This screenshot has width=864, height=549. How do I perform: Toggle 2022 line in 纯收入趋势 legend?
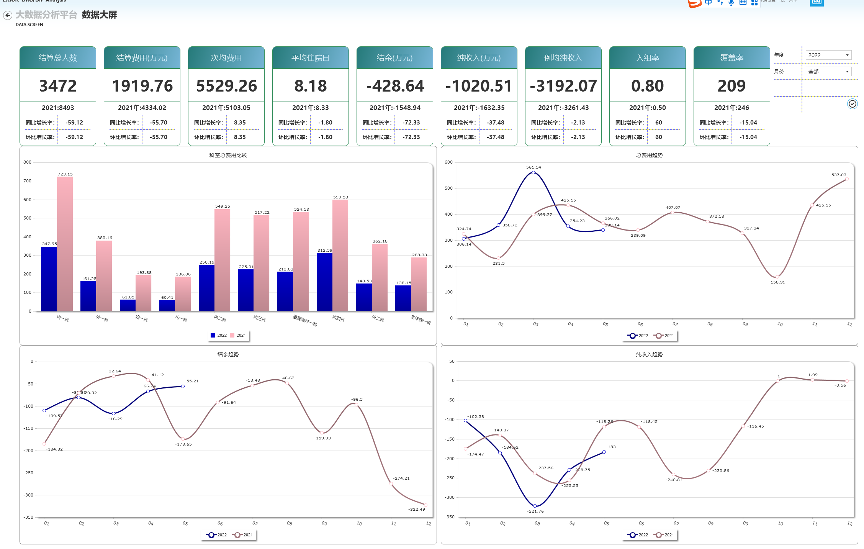[x=638, y=535]
